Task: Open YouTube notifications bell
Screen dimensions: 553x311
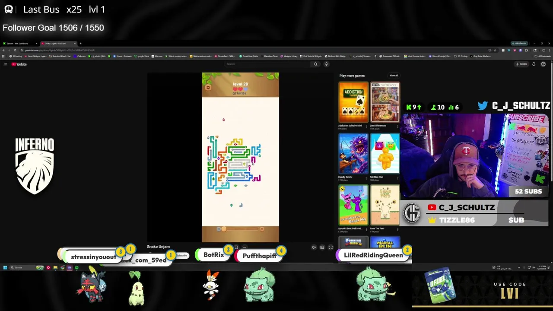Action: pos(534,64)
